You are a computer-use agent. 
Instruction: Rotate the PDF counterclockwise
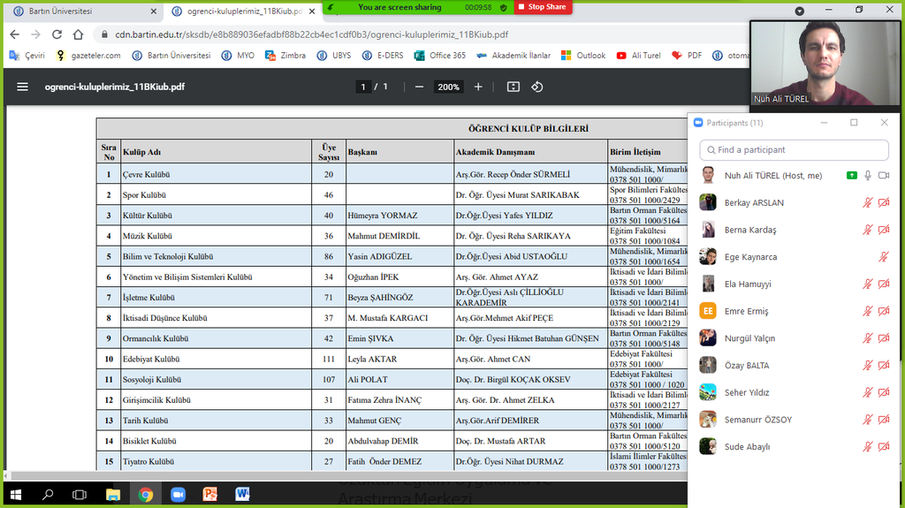pyautogui.click(x=536, y=87)
